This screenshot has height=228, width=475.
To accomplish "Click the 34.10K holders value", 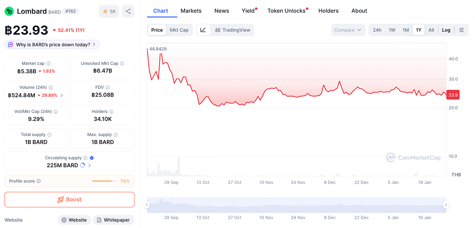I will pos(103,119).
